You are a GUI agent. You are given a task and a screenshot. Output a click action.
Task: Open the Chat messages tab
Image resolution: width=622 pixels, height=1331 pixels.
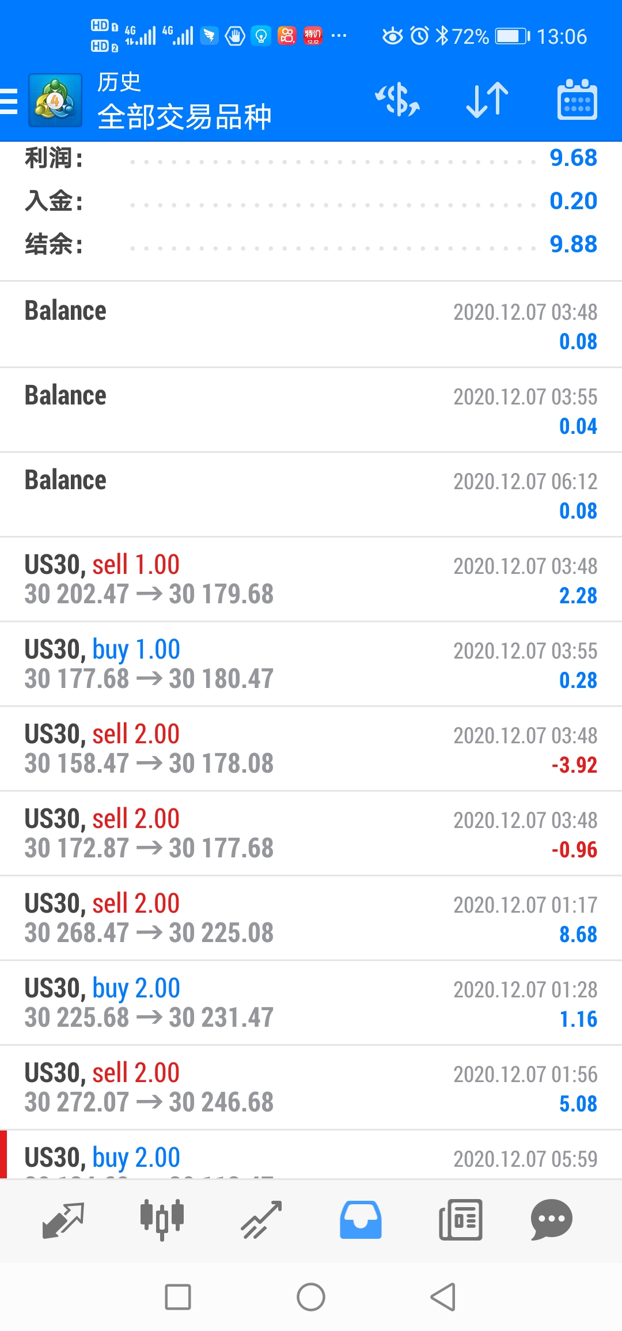coord(551,1220)
